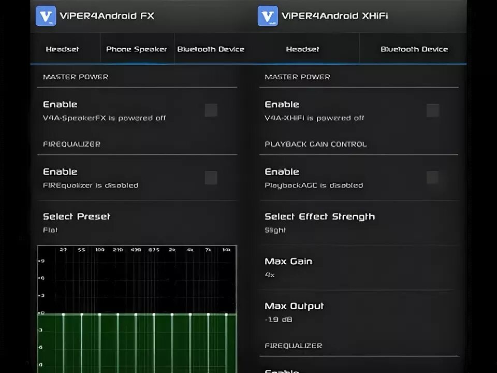Click the 875 Hz equalizer band bar
This screenshot has height=373, width=497.
point(154,342)
